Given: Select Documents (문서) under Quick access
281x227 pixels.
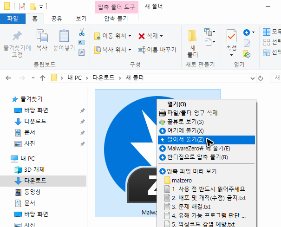Looking at the screenshot, I should click(x=30, y=133).
